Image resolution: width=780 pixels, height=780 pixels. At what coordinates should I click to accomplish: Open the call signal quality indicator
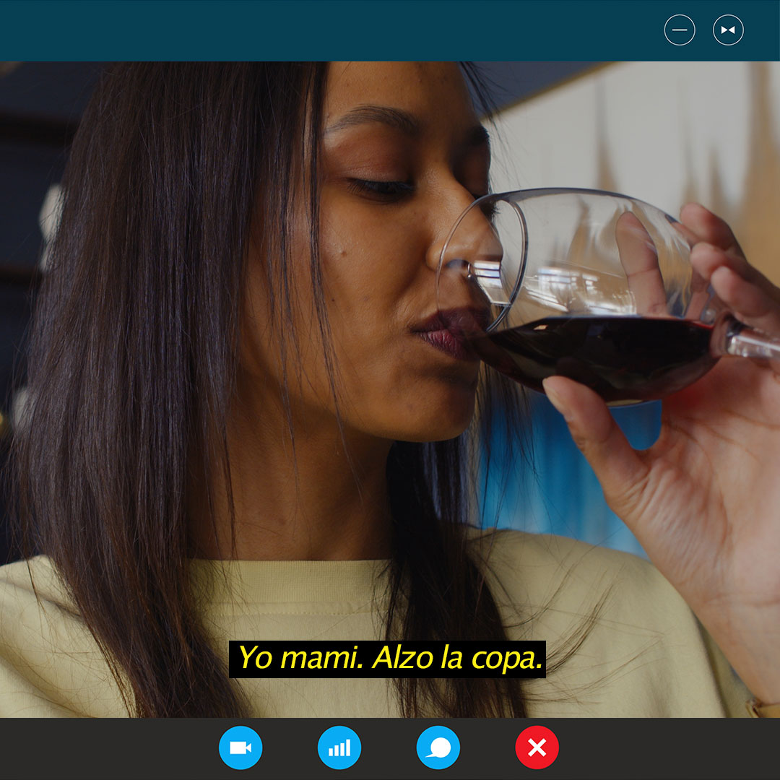[339, 747]
